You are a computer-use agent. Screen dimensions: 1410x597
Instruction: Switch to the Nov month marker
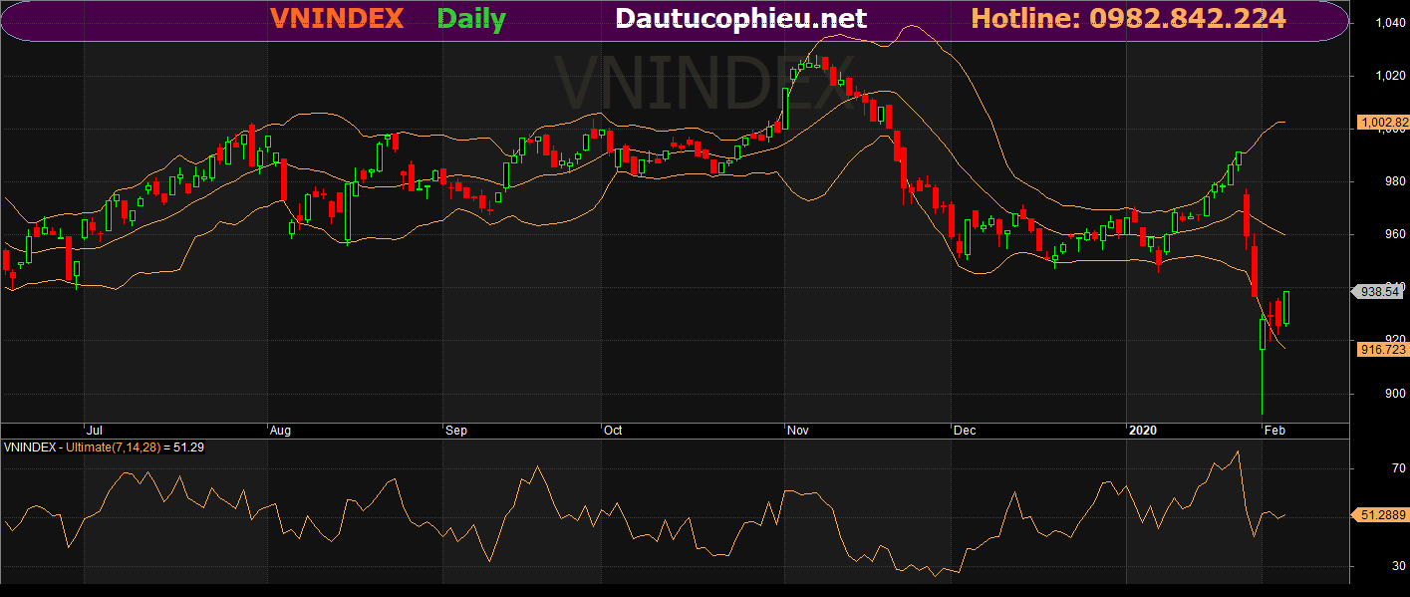click(798, 431)
